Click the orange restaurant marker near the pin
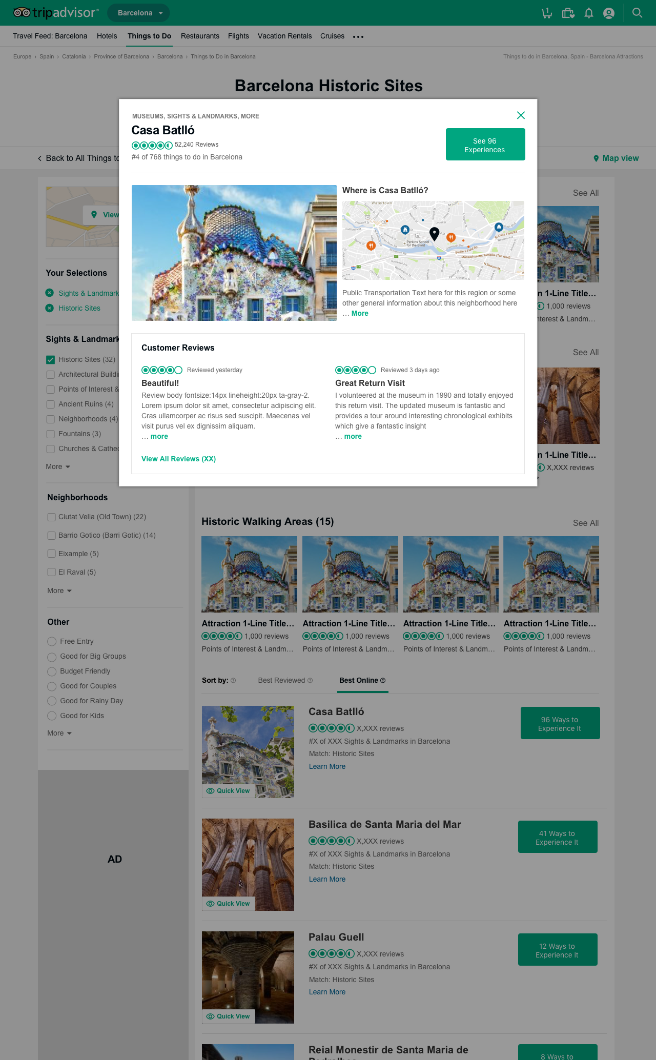 [x=451, y=237]
